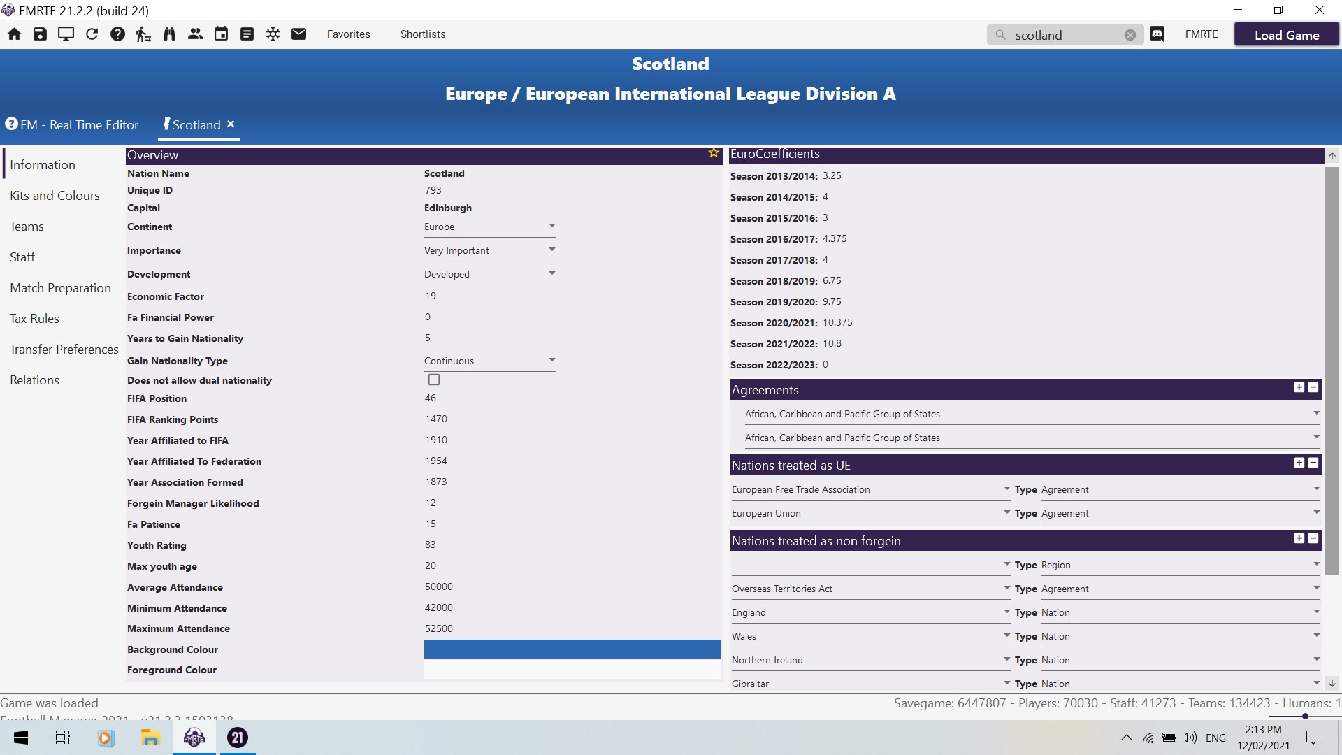
Task: Click the snowflake freeze icon
Action: pos(273,34)
